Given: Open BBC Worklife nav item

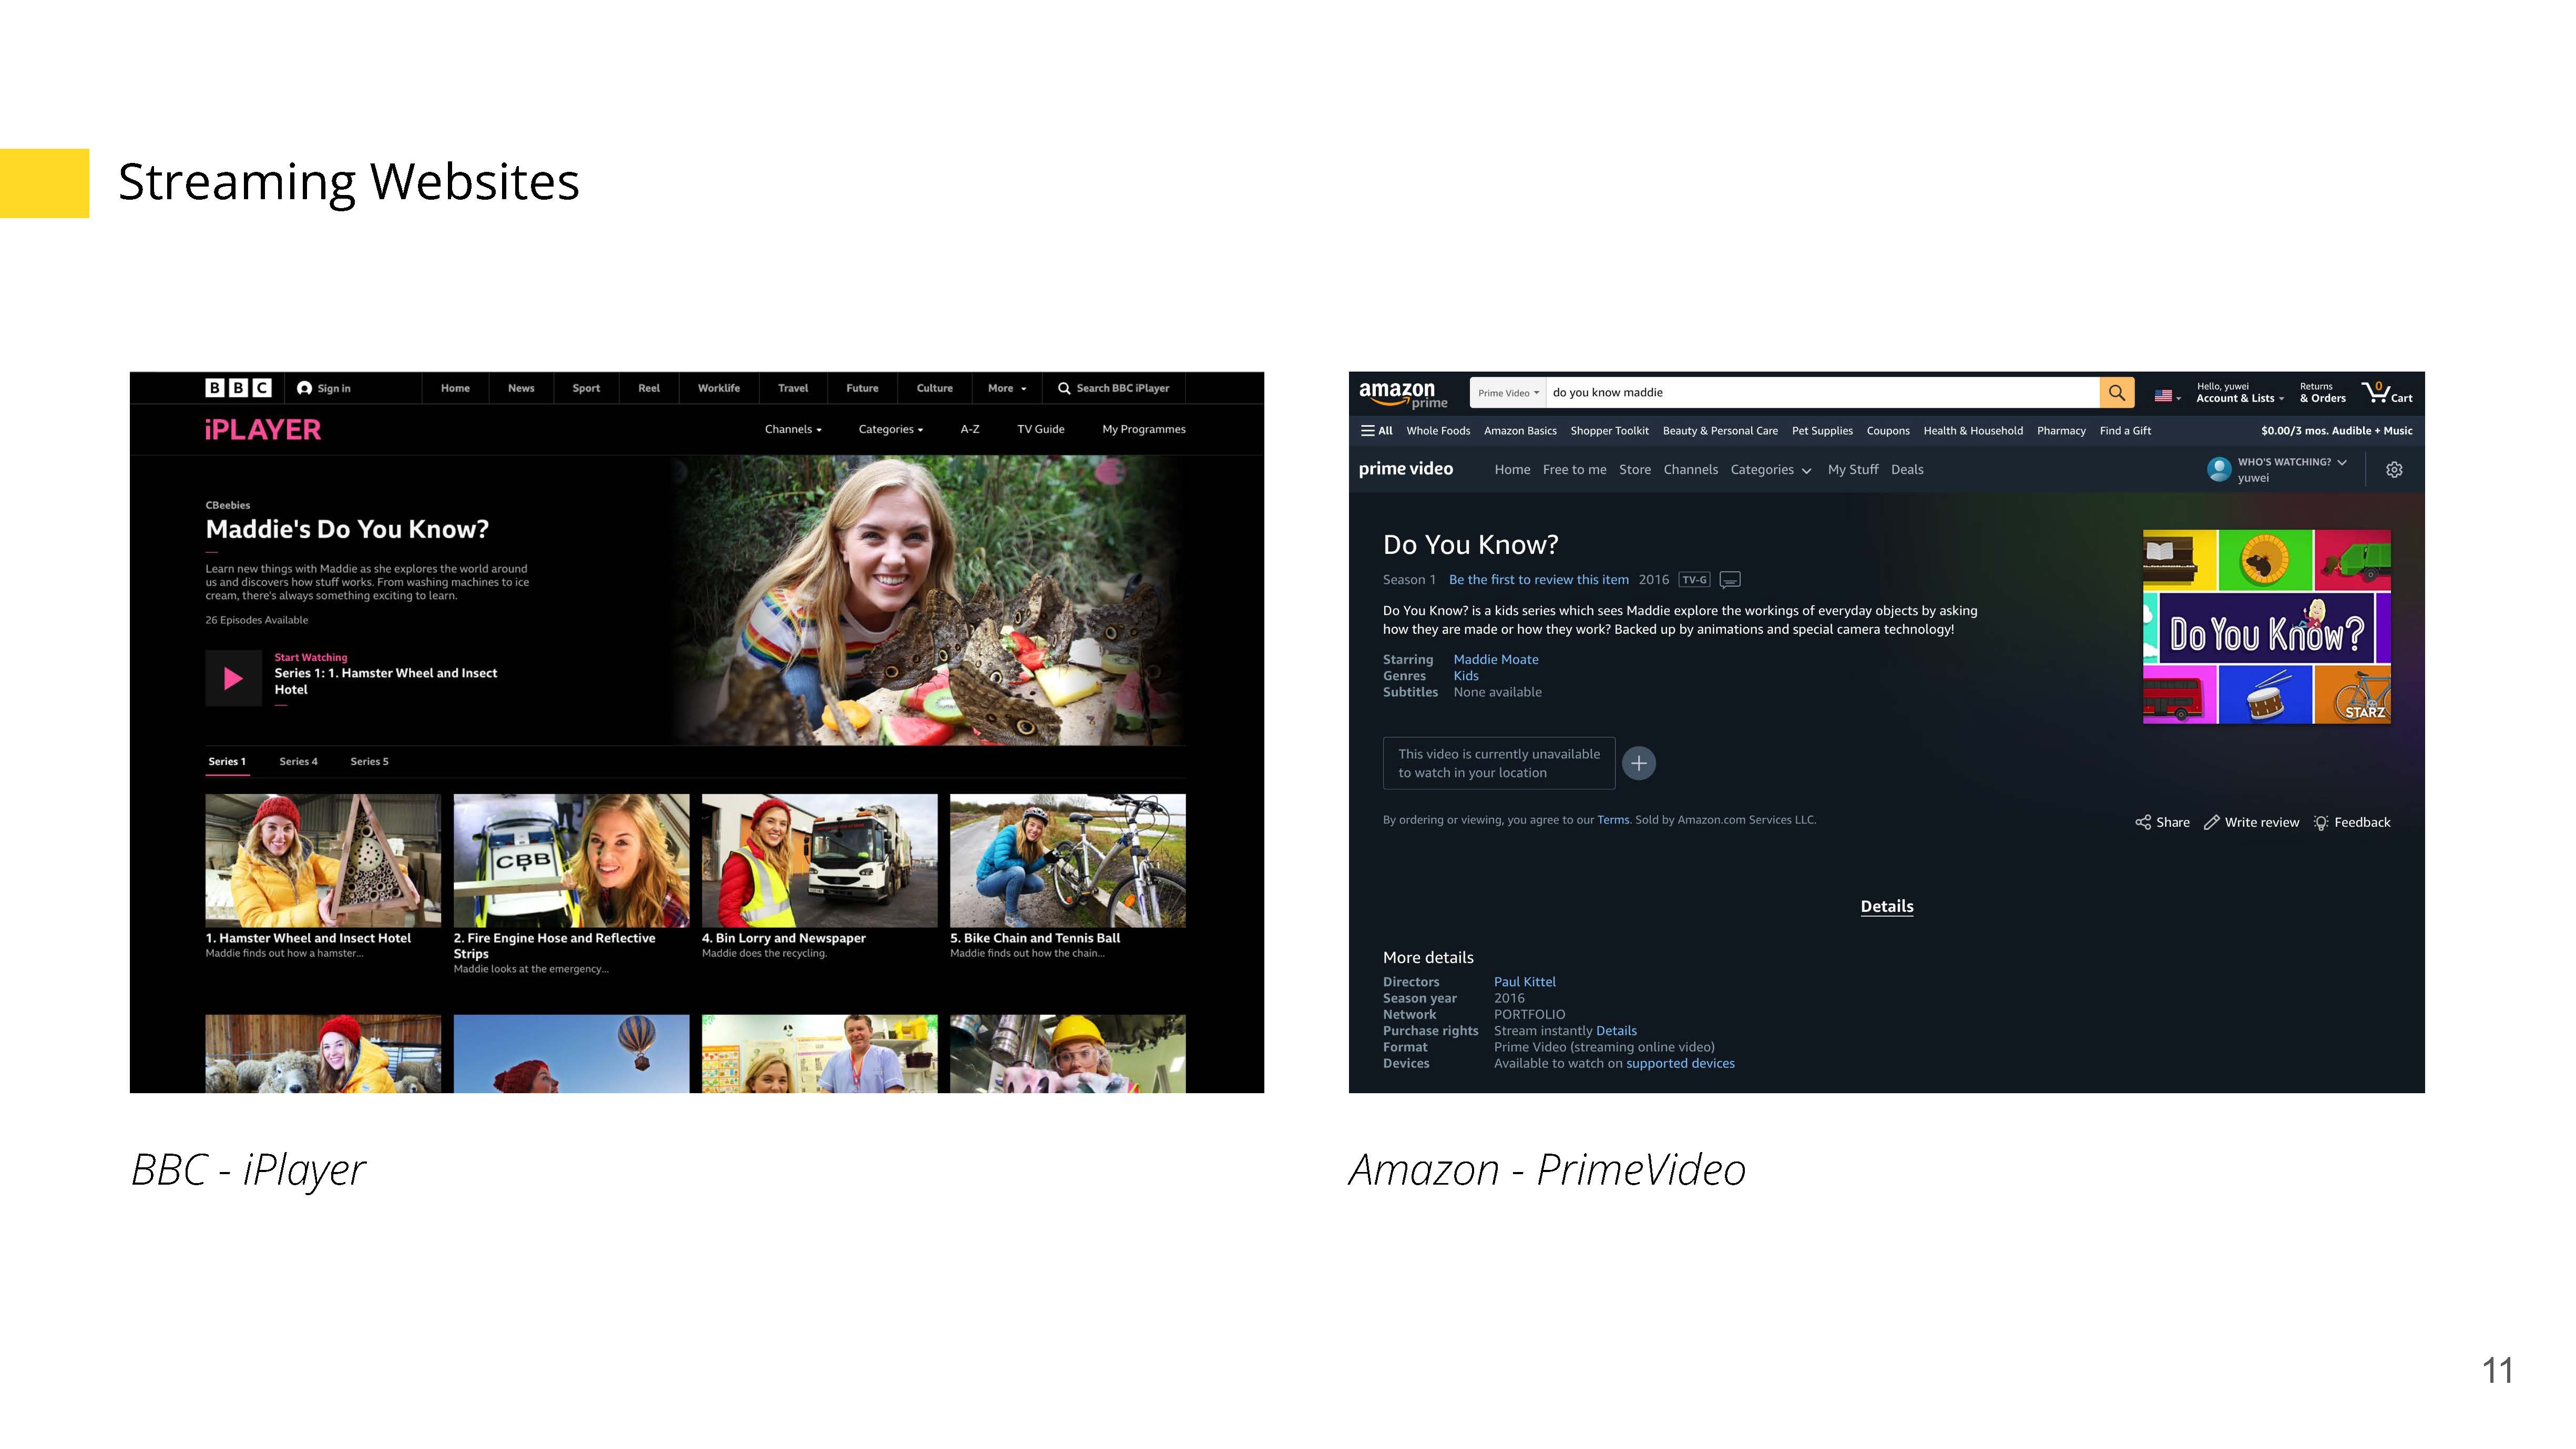Looking at the screenshot, I should click(x=719, y=388).
